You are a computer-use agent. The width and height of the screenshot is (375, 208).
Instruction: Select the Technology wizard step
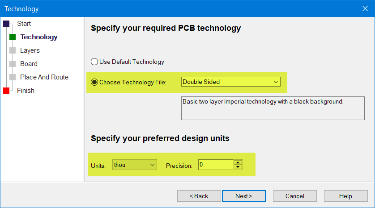click(x=39, y=37)
